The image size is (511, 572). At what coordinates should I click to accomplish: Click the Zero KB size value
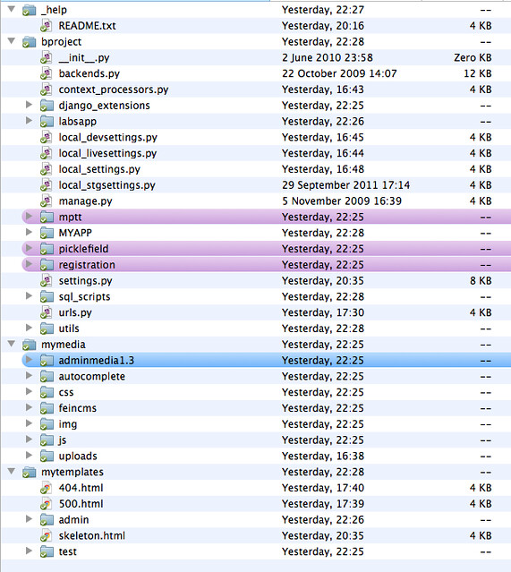[x=473, y=57]
